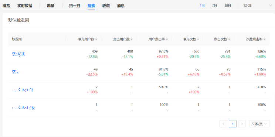Sort by 点击次数 column arrows
Image resolution: width=275 pixels, height=137 pixels.
pyautogui.click(x=229, y=39)
